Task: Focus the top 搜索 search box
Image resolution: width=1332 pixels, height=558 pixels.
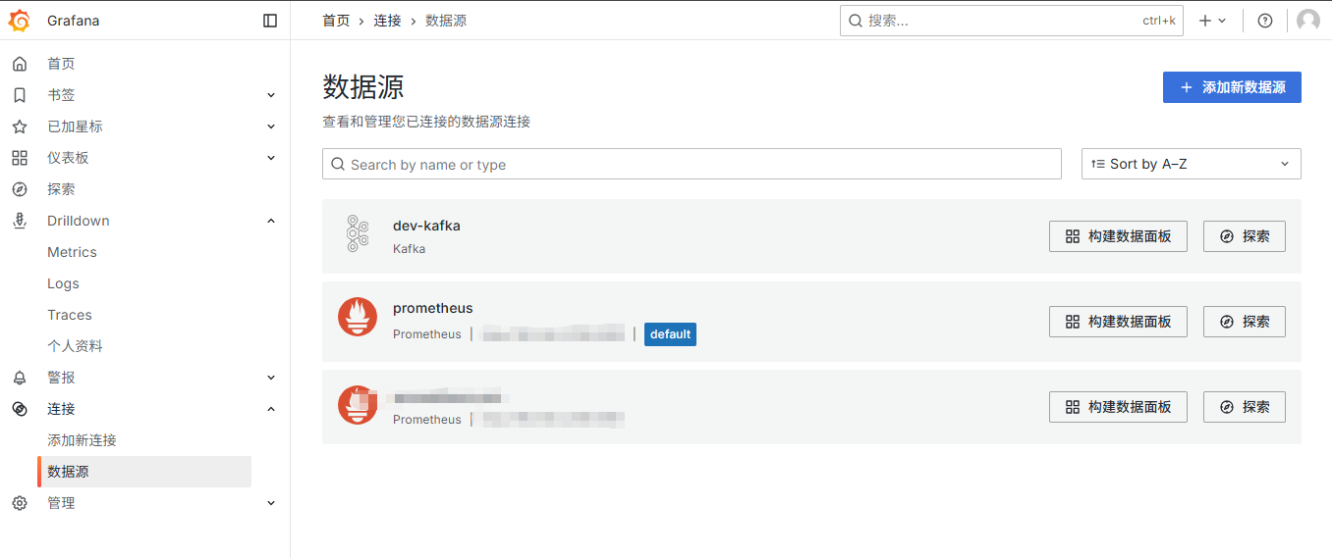Action: 1012,21
